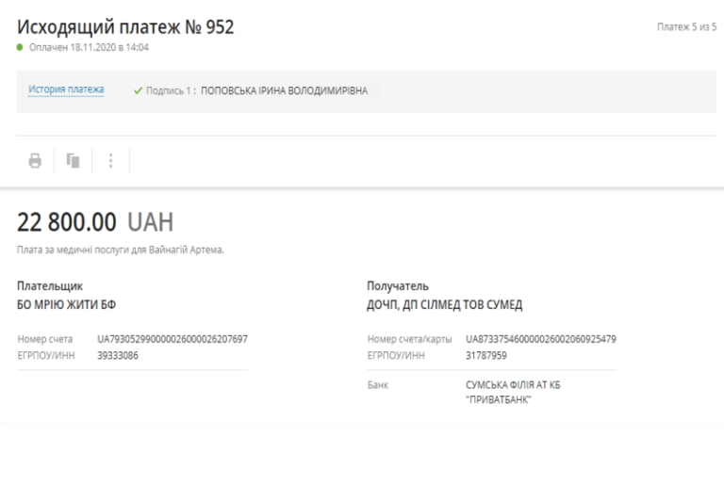Click payer name БО МРІЮ ЖИТИ БФ
724x486 pixels.
coord(66,304)
